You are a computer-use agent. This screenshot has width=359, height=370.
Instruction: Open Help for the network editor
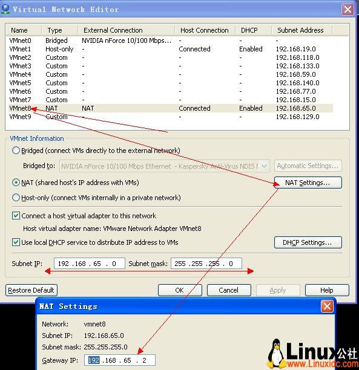[x=327, y=290]
